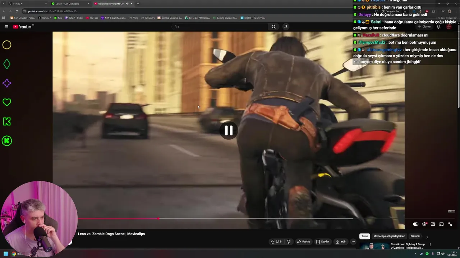Go back with the browser back arrow
Screen dimensions: 460x258
click(4, 11)
